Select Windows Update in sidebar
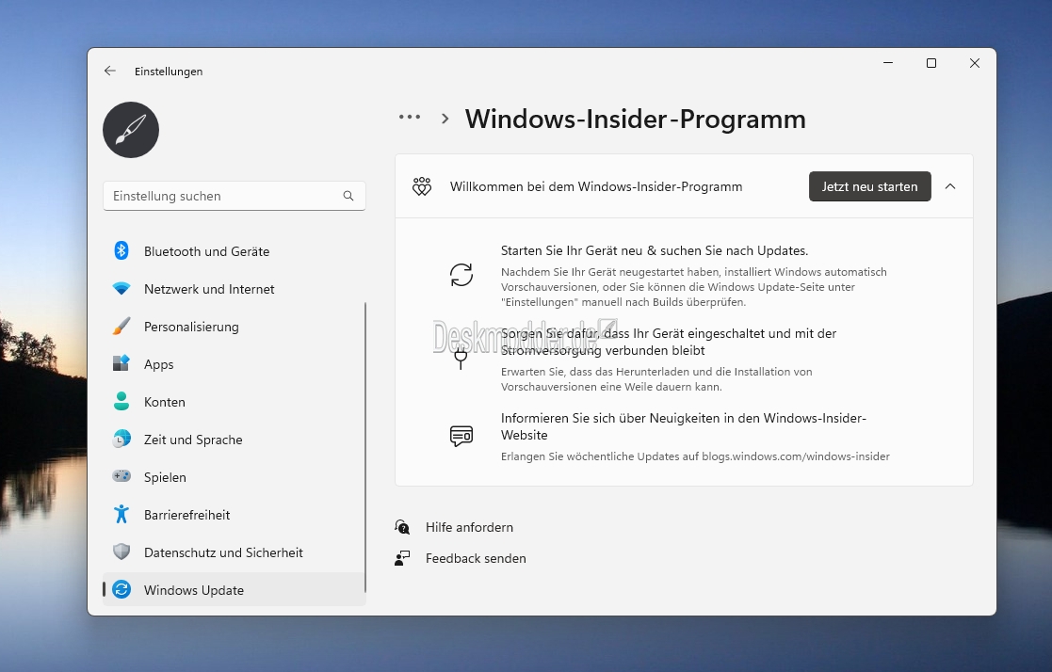Screen dimensions: 1052x672 point(235,589)
